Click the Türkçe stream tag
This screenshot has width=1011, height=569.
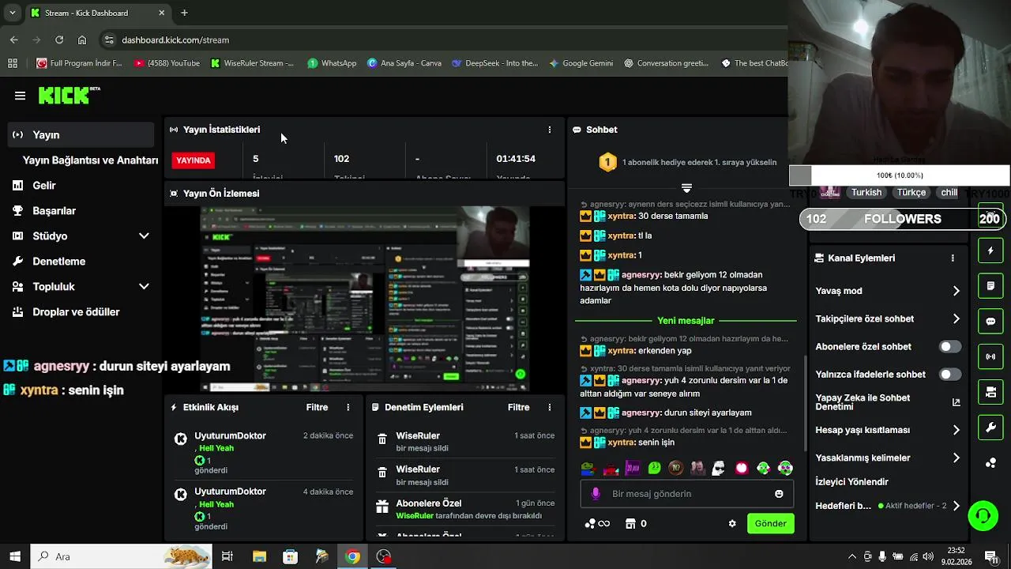pos(911,192)
